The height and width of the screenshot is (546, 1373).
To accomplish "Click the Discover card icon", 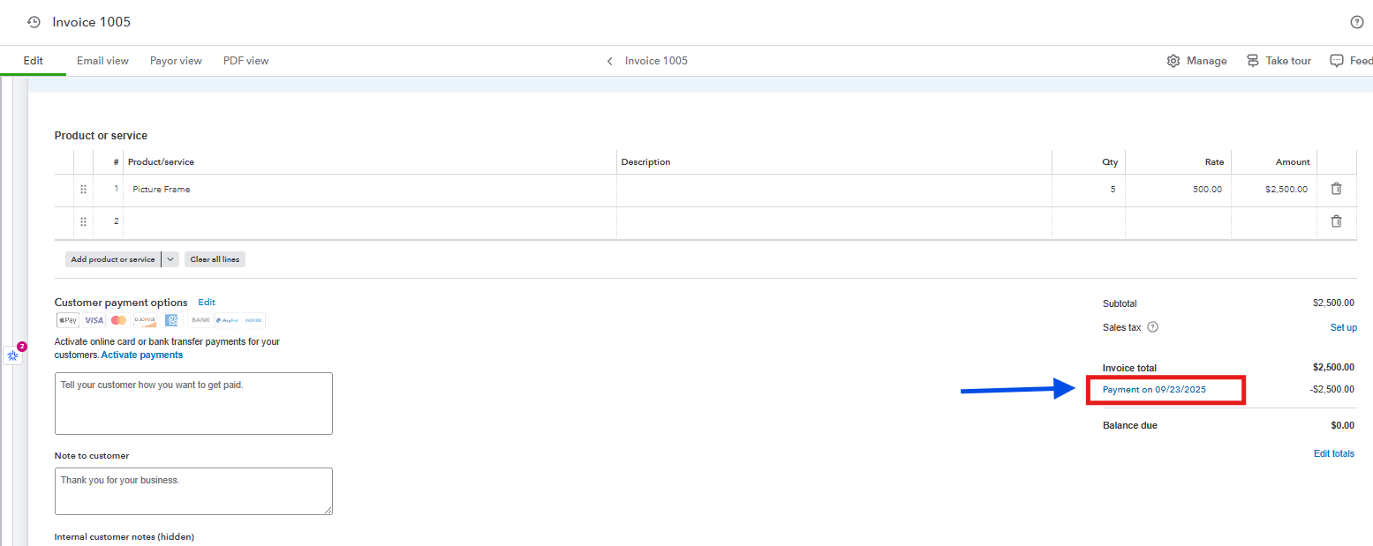I will pos(145,320).
